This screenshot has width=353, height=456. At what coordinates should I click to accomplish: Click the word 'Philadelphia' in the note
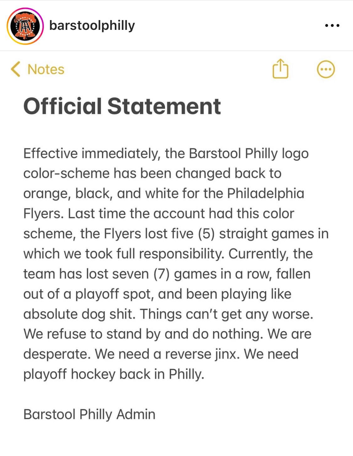pyautogui.click(x=265, y=194)
